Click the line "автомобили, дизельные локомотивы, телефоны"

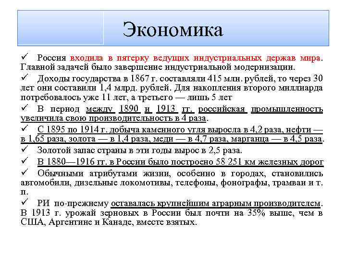point(119,183)
